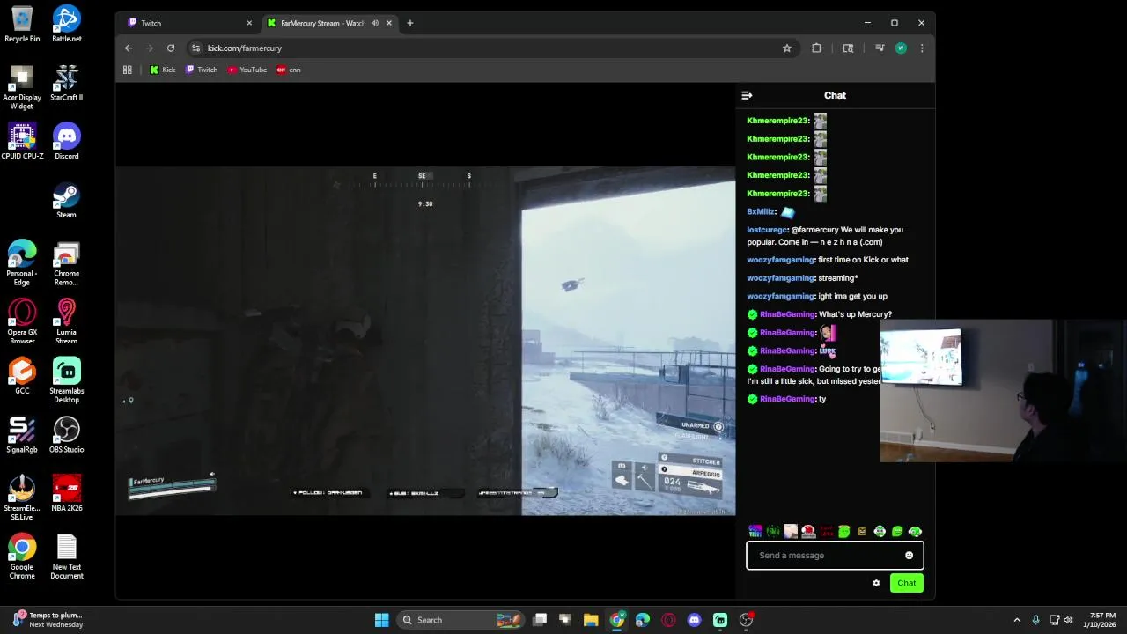This screenshot has height=634, width=1127.
Task: Switch to the Twitch browser tab
Action: click(x=188, y=23)
